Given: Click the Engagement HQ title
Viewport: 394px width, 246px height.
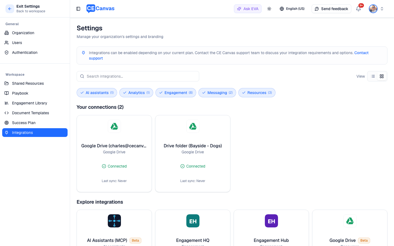Looking at the screenshot, I should (193, 240).
